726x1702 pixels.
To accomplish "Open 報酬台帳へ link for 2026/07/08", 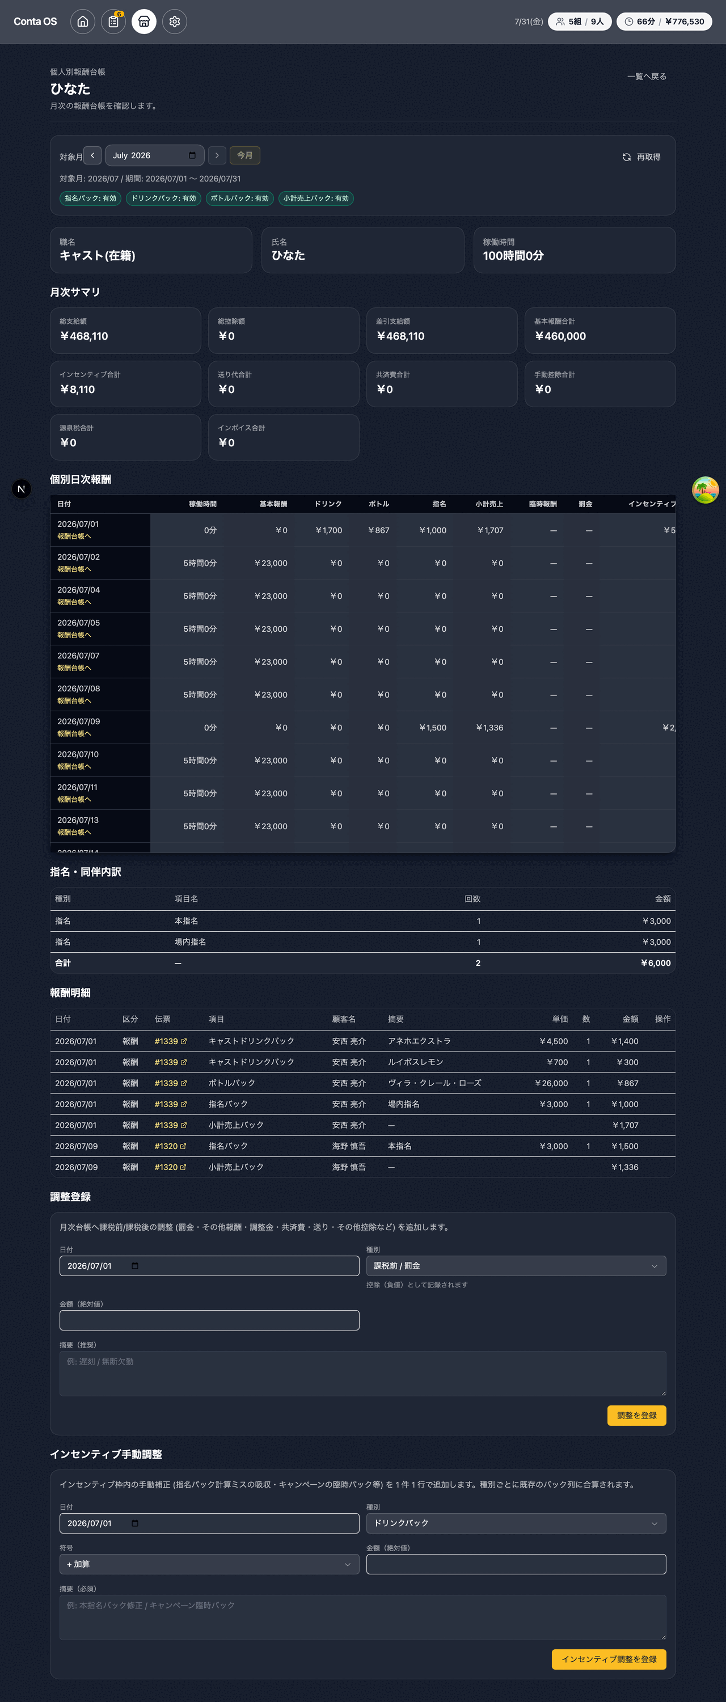I will [74, 700].
